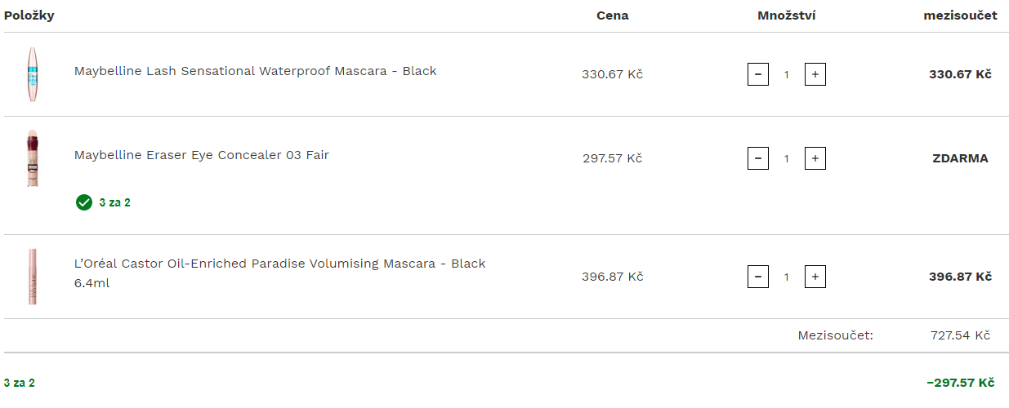Open L'Oréal Paradise mascara product image

point(33,277)
